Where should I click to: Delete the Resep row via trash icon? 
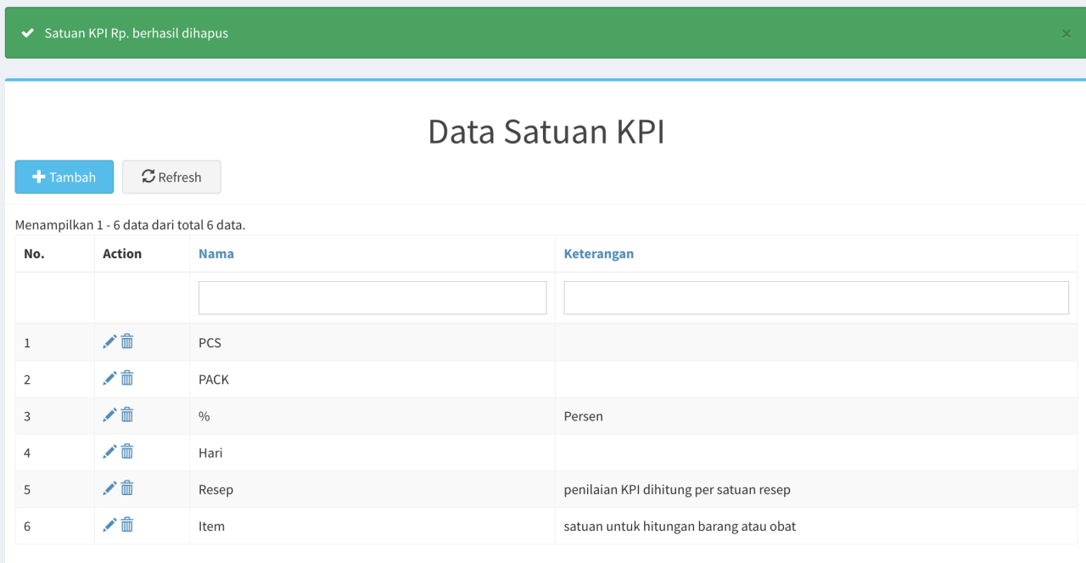click(x=127, y=488)
